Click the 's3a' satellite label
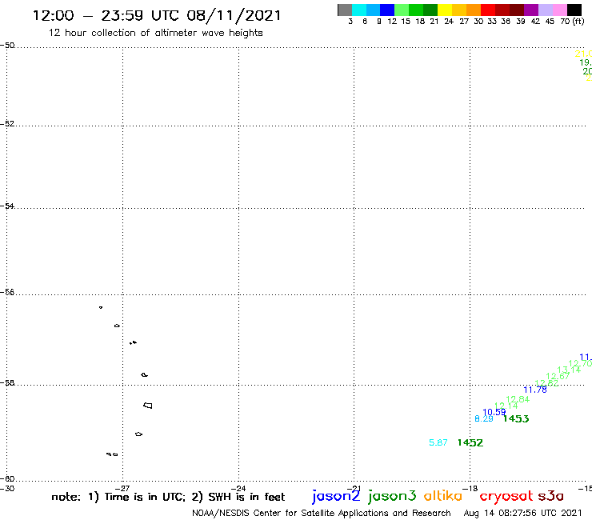The width and height of the screenshot is (592, 520). point(550,496)
